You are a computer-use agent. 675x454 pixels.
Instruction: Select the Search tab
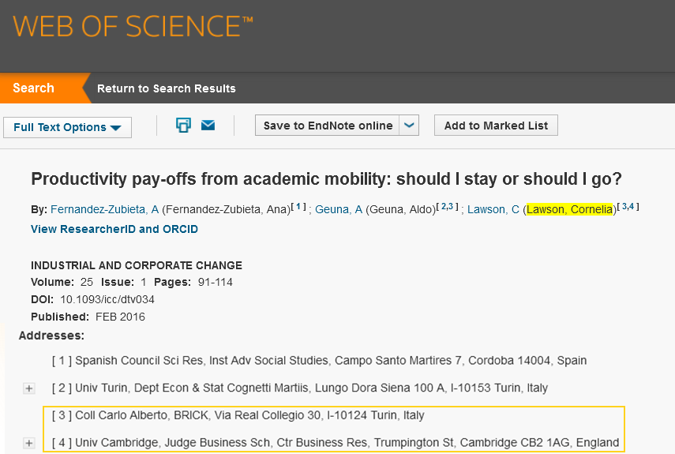click(34, 88)
